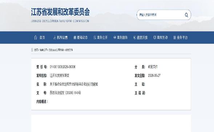Click 信息公开 in the breadcrumb
The width and height of the screenshot is (214, 132).
(43, 50)
